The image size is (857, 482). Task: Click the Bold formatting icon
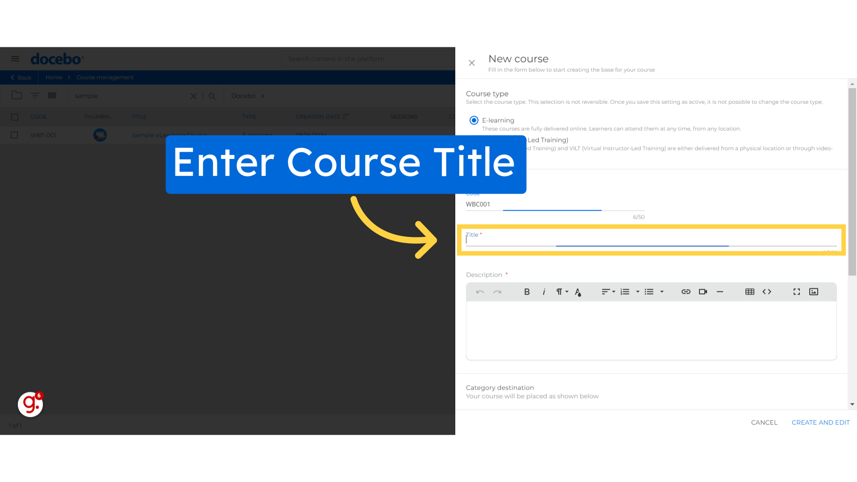click(x=526, y=291)
